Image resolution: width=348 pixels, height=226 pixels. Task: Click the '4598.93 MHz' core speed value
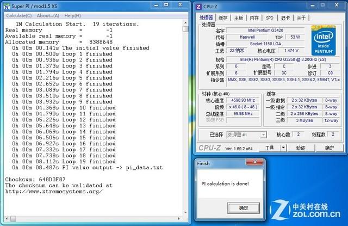243,100
